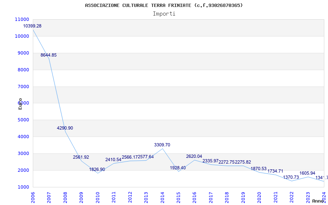Click the 2011 year axis label

(114, 198)
